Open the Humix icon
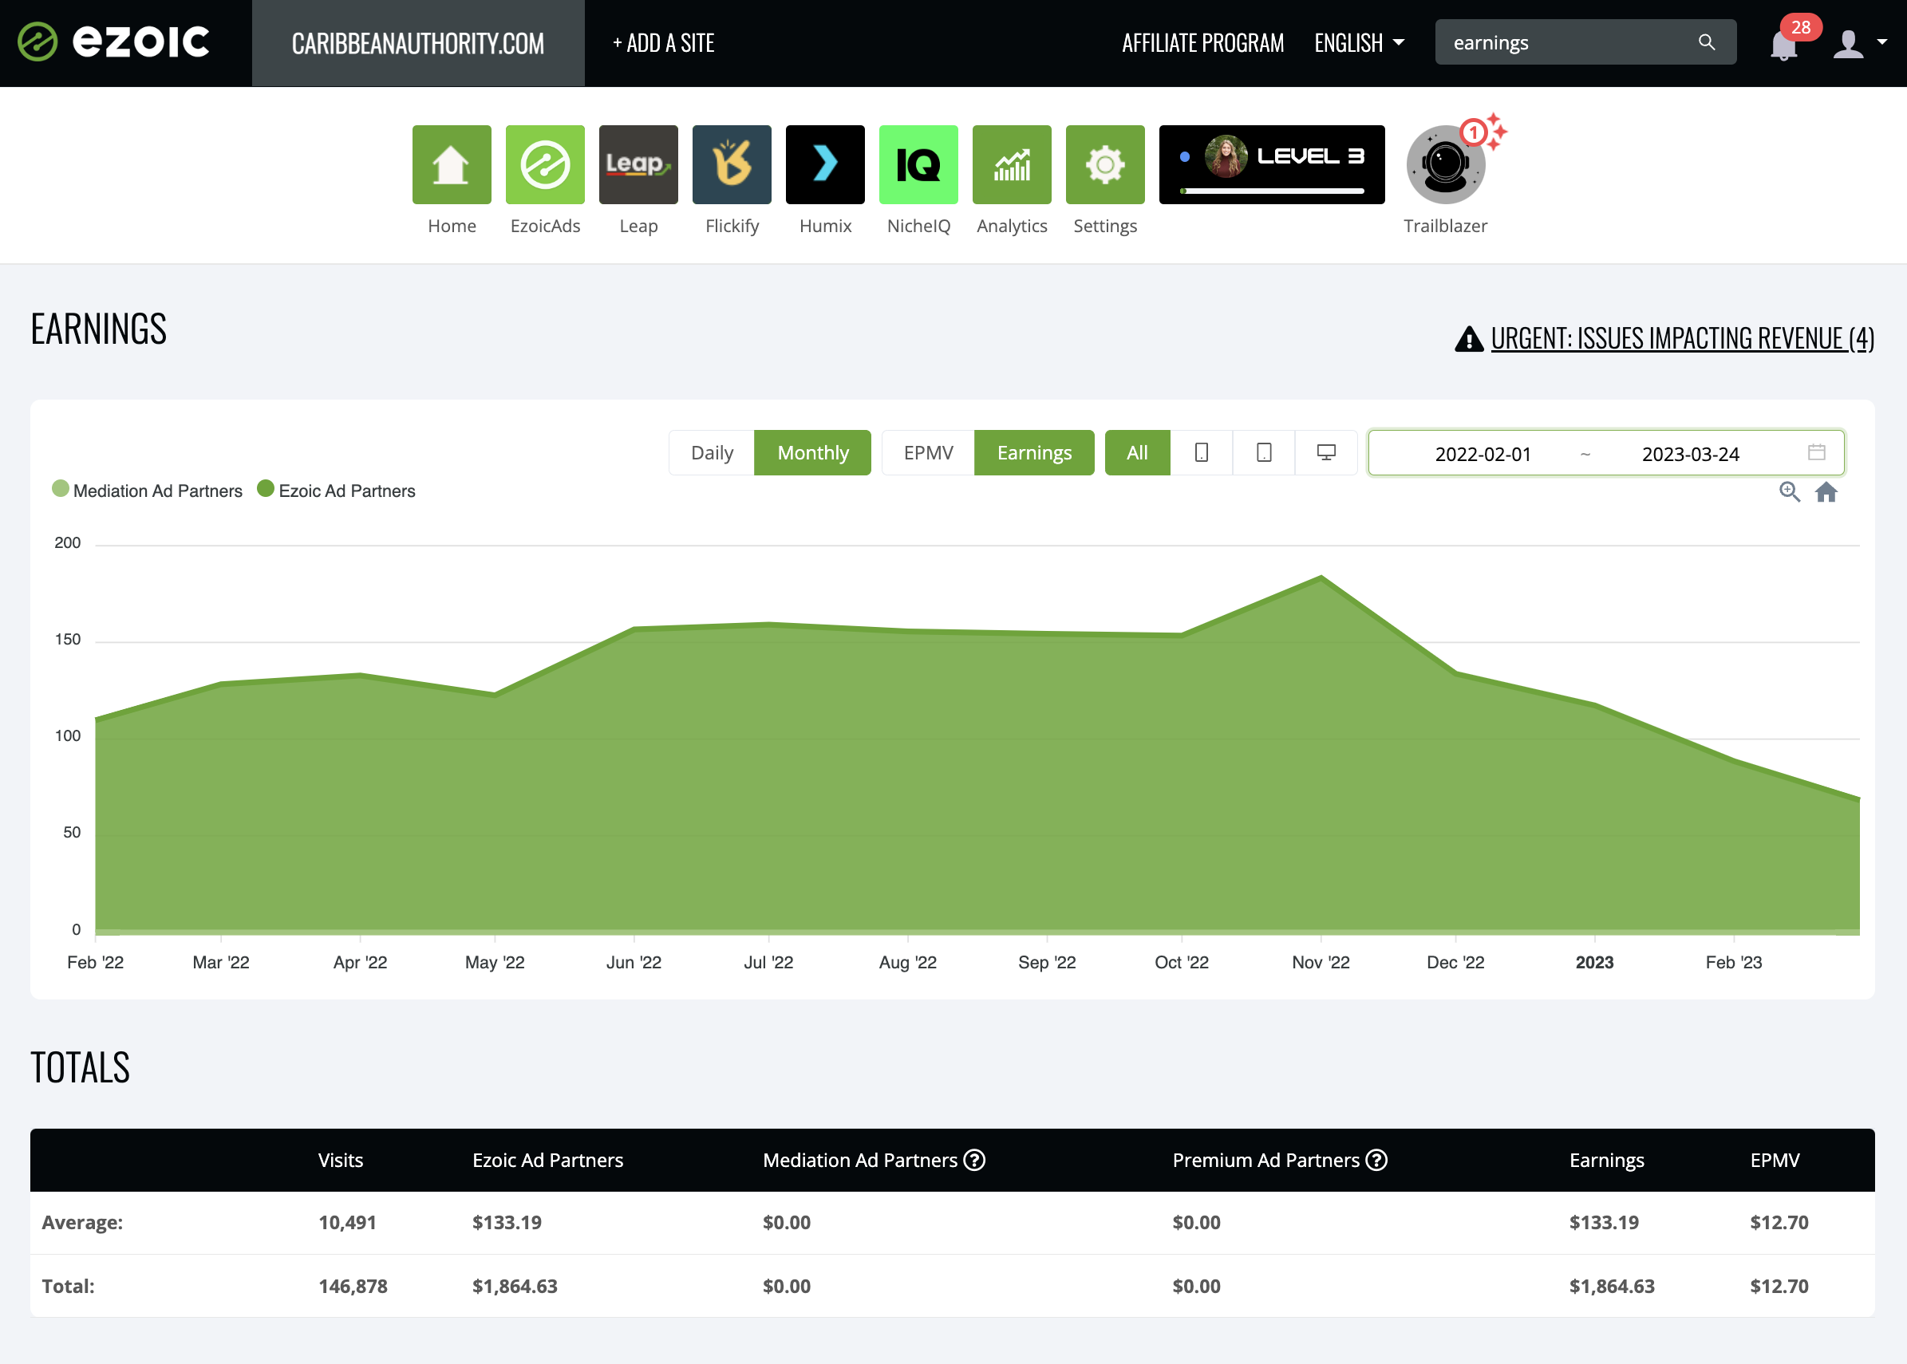Image resolution: width=1907 pixels, height=1364 pixels. [825, 164]
